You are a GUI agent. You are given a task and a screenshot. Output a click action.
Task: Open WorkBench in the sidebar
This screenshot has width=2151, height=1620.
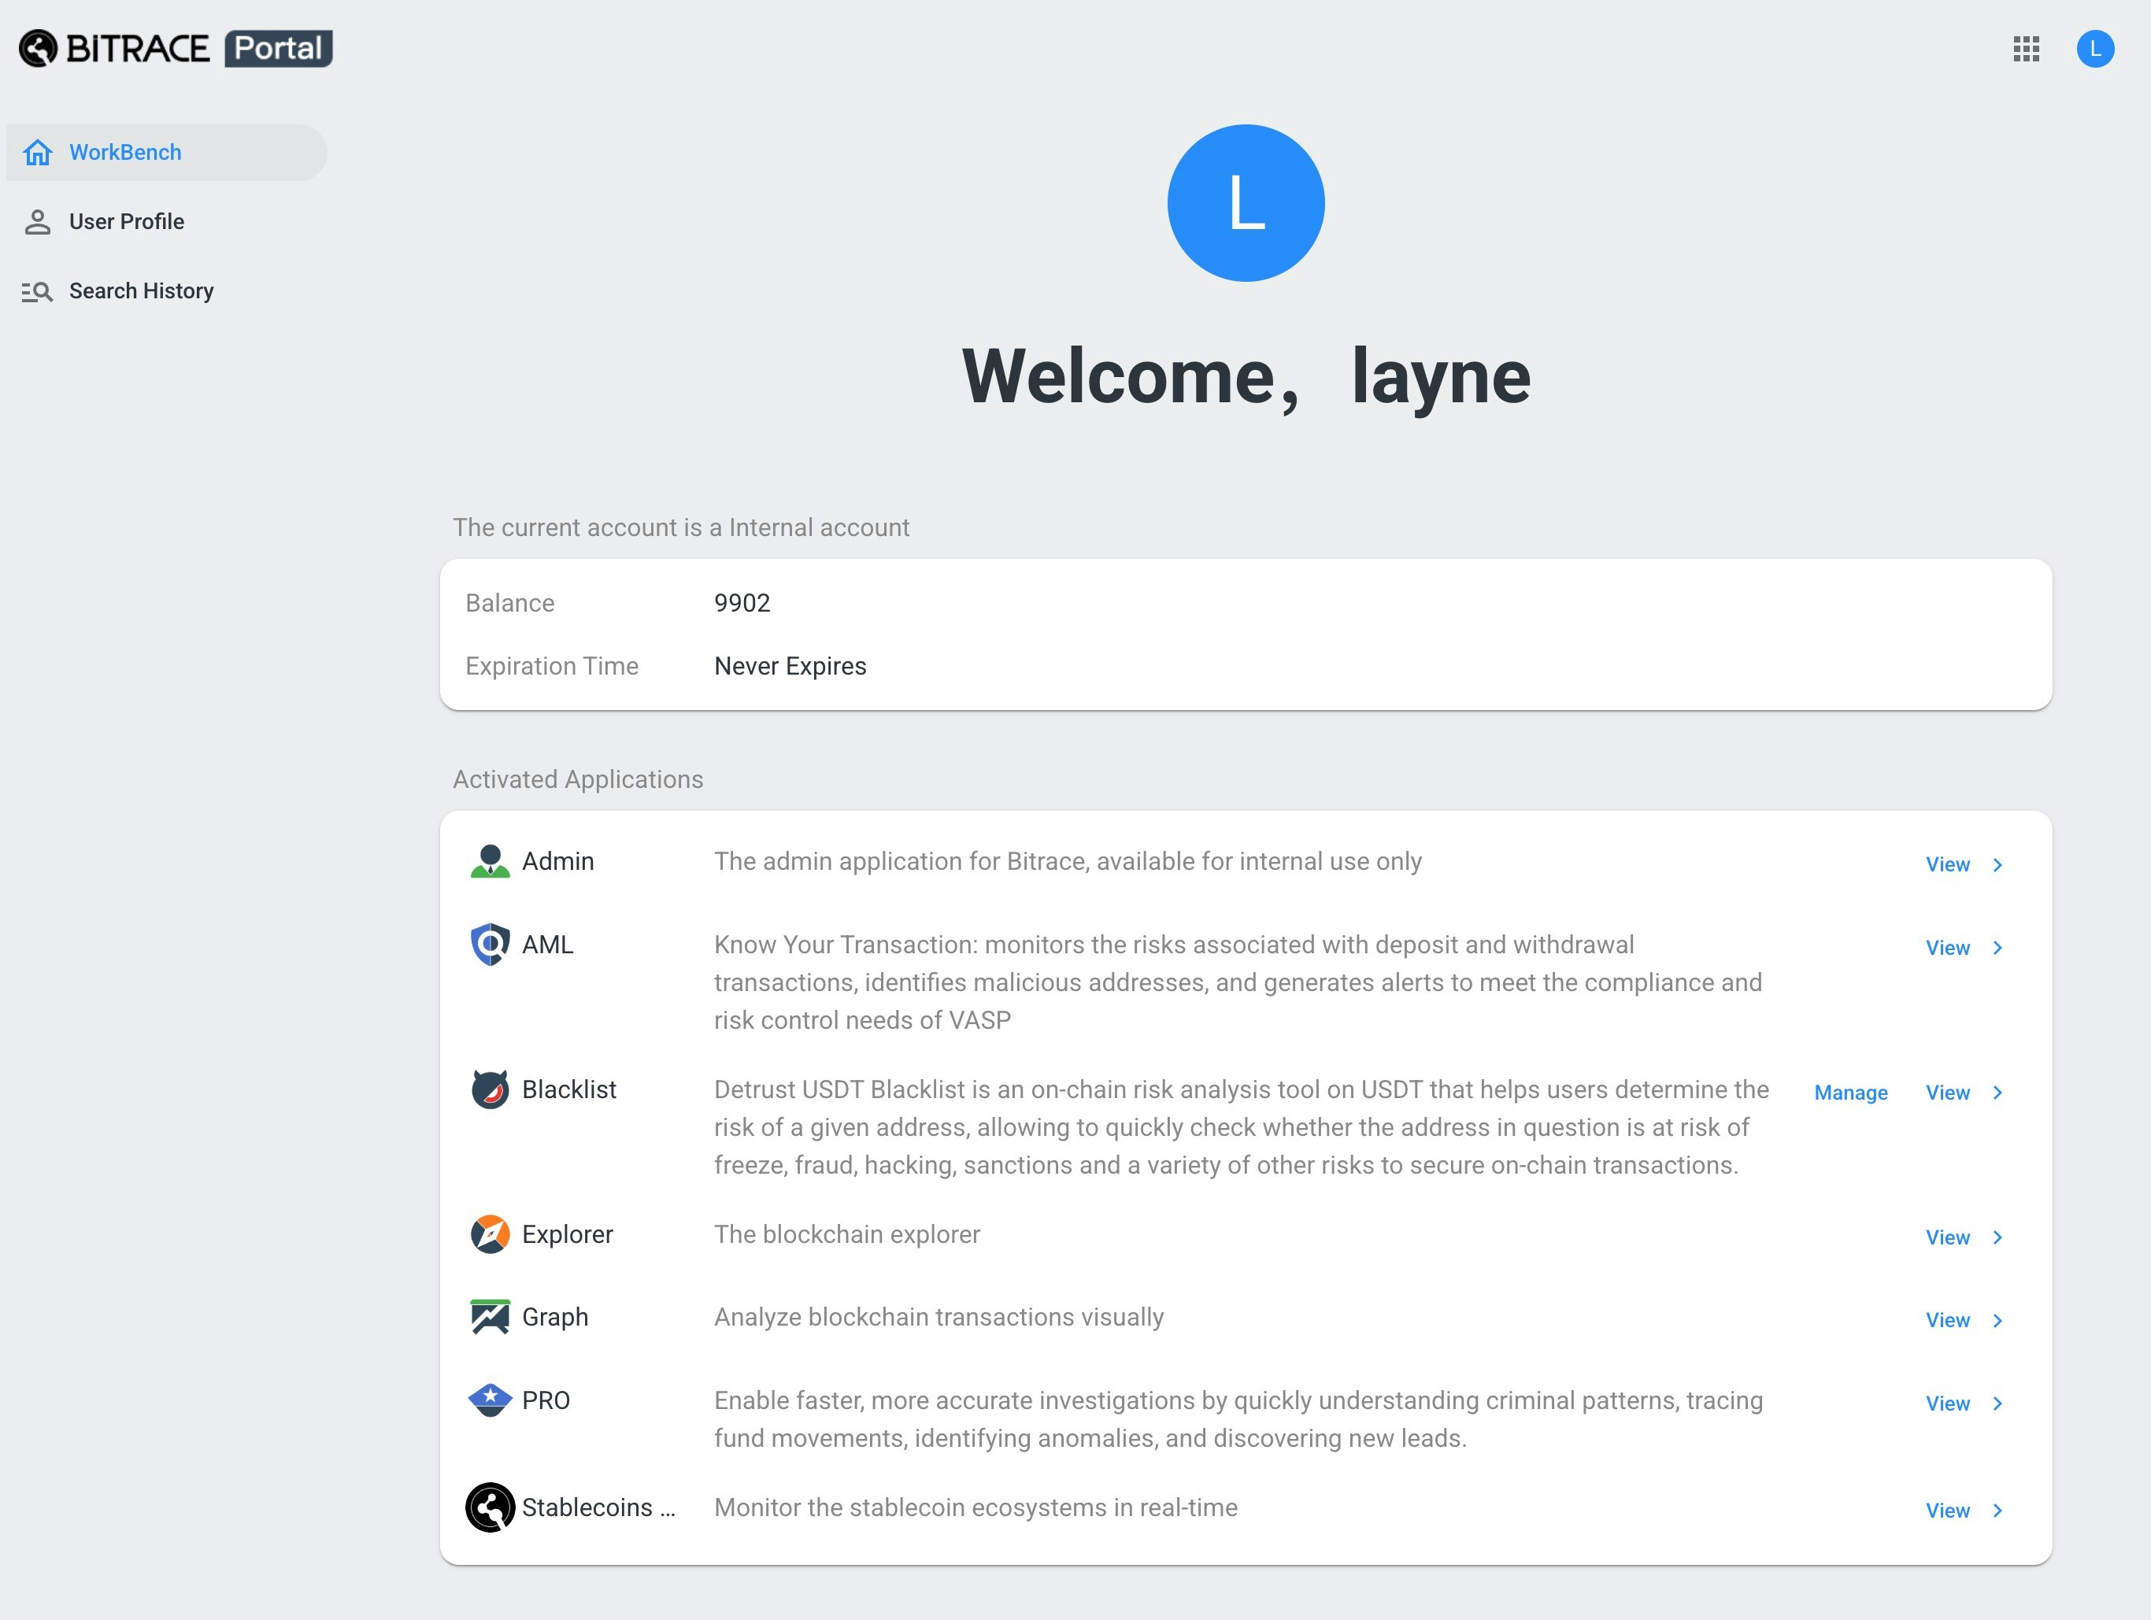pyautogui.click(x=124, y=153)
